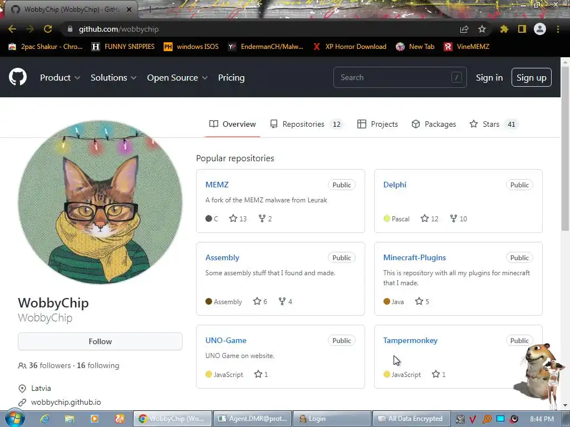Click WobbyChip cat profile avatar
Image resolution: width=570 pixels, height=427 pixels.
[100, 202]
